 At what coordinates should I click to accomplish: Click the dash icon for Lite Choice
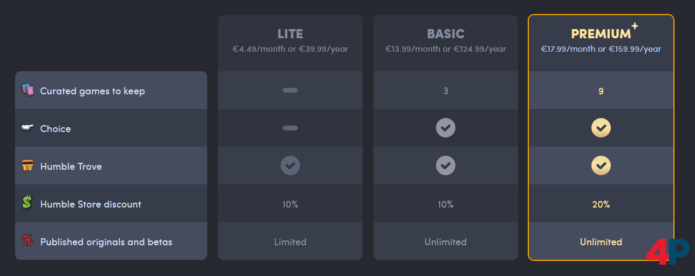290,128
